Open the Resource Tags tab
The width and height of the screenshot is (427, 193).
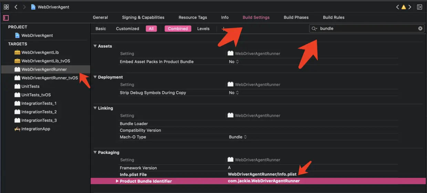[193, 18]
